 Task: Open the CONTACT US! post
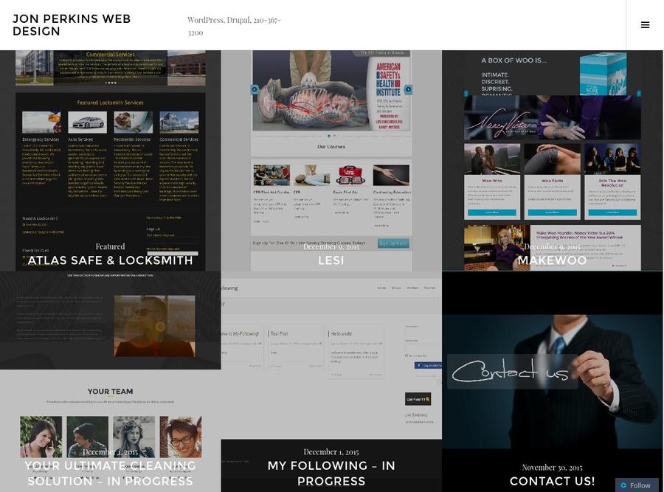553,481
